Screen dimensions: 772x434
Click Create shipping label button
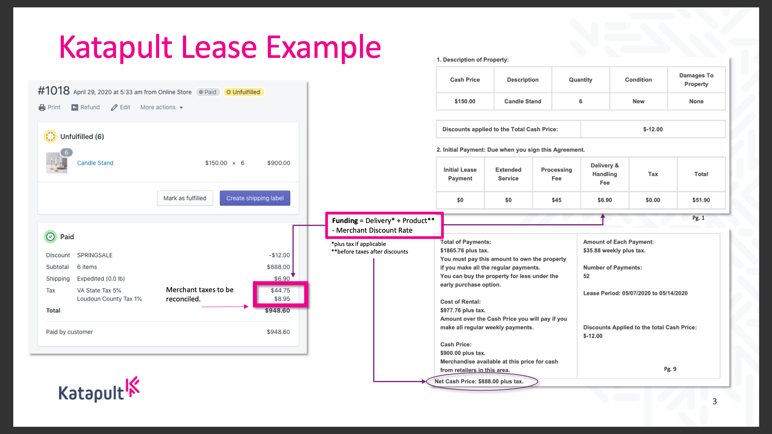tap(255, 198)
